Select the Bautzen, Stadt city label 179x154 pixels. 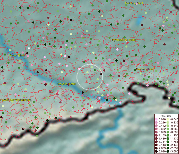click(145, 69)
